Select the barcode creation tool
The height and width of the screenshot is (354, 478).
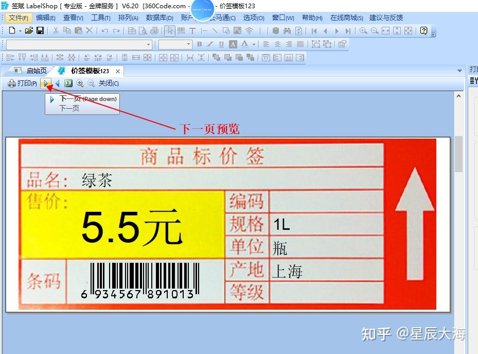pos(181,31)
